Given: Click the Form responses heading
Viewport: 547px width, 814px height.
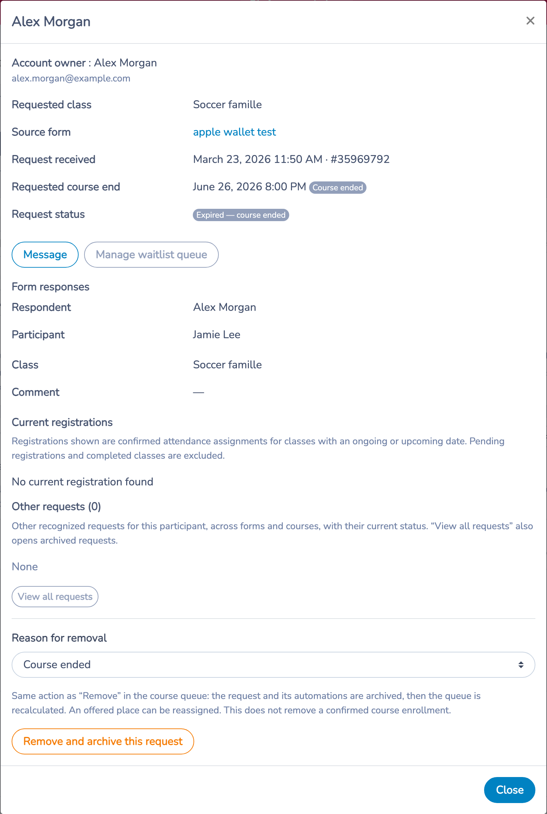Looking at the screenshot, I should (x=51, y=287).
